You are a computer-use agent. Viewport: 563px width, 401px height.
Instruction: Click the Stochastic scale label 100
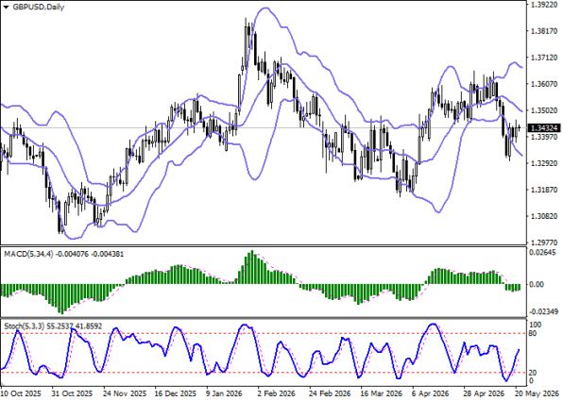click(x=536, y=325)
